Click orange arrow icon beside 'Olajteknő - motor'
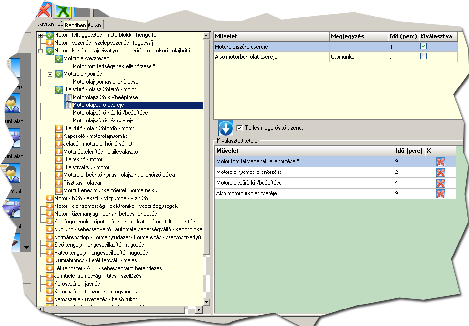Screen dimensions: 469x326 pos(58,159)
